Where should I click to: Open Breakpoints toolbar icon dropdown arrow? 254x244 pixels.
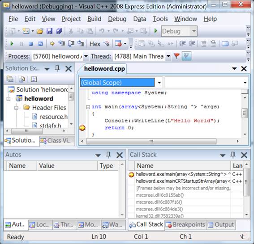125,44
